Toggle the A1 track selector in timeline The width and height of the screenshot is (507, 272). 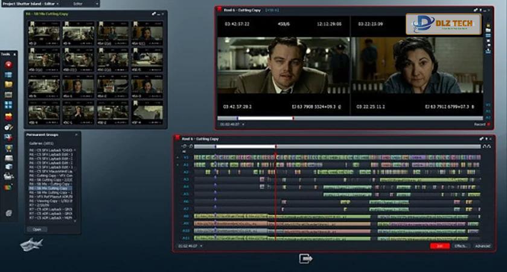tap(186, 165)
